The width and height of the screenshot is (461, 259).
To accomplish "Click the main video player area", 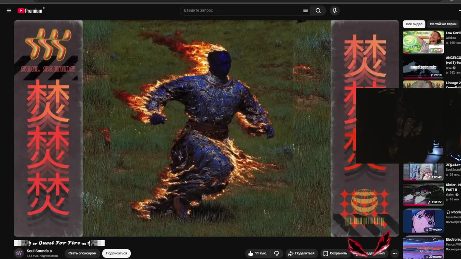I will tap(206, 128).
